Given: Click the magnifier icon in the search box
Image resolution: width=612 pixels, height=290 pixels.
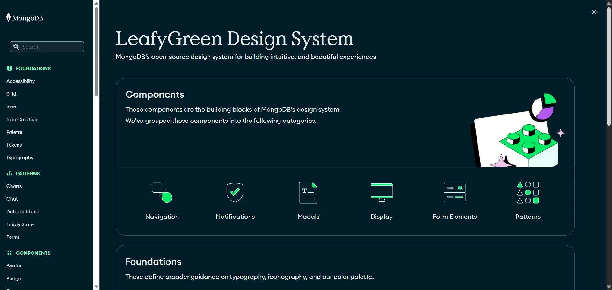Looking at the screenshot, I should [x=16, y=47].
